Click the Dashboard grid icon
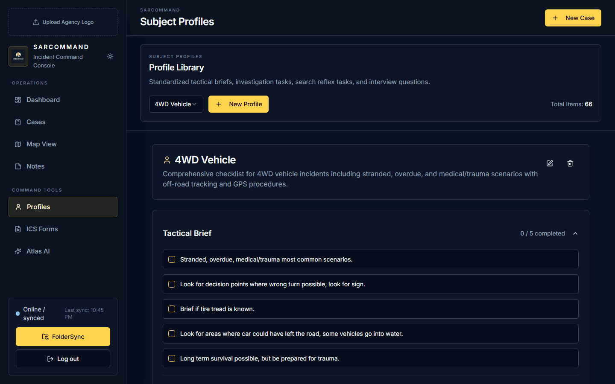The width and height of the screenshot is (615, 384). point(18,100)
